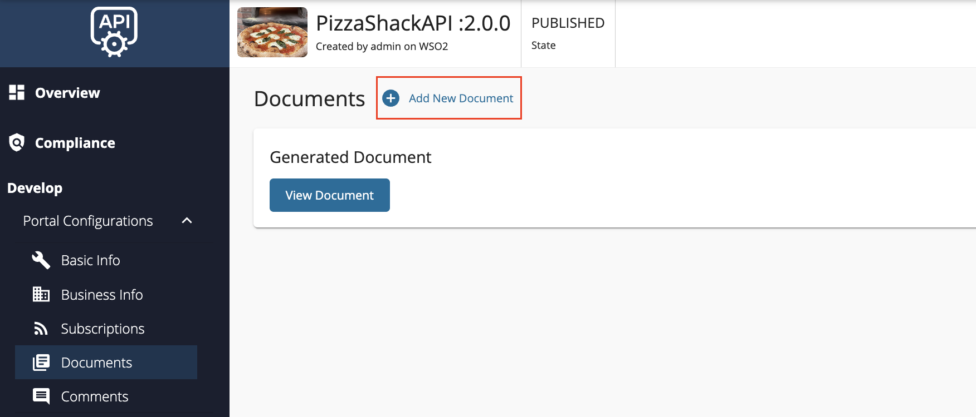The image size is (976, 417).
Task: Go to the Compliance menu item
Action: point(75,143)
